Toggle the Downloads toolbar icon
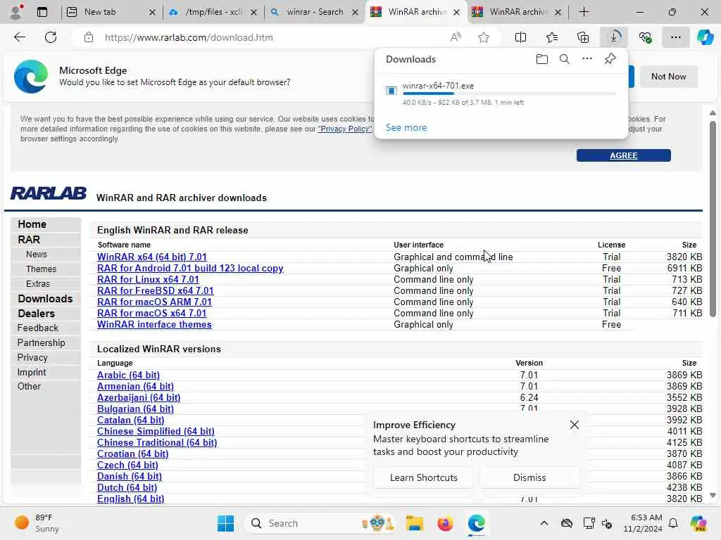The width and height of the screenshot is (721, 540). 614,37
